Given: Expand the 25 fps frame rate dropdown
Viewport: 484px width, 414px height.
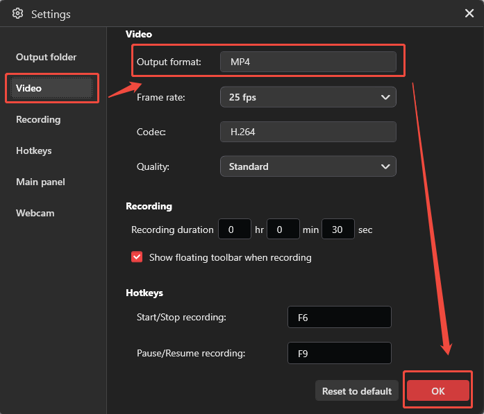Looking at the screenshot, I should point(308,97).
